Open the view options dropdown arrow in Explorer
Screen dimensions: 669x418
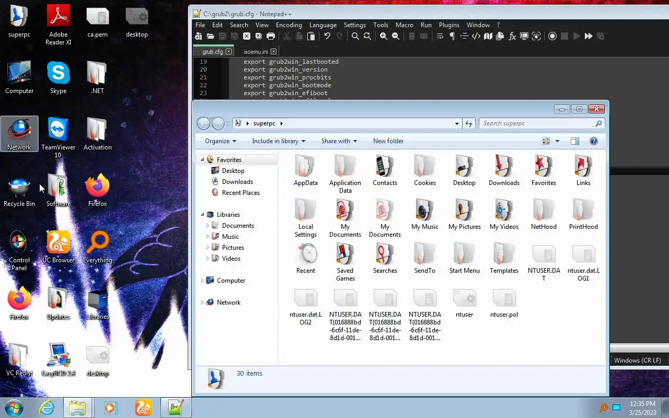tap(557, 141)
